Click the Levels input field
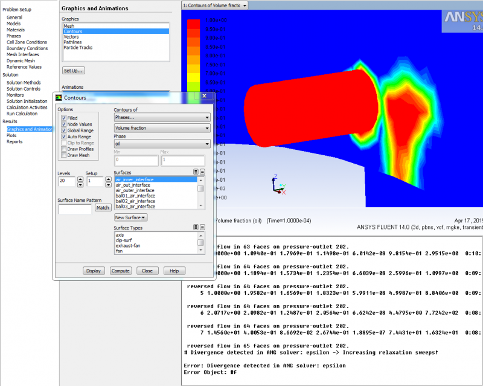Viewport: 483px width, 386px height. click(x=66, y=181)
